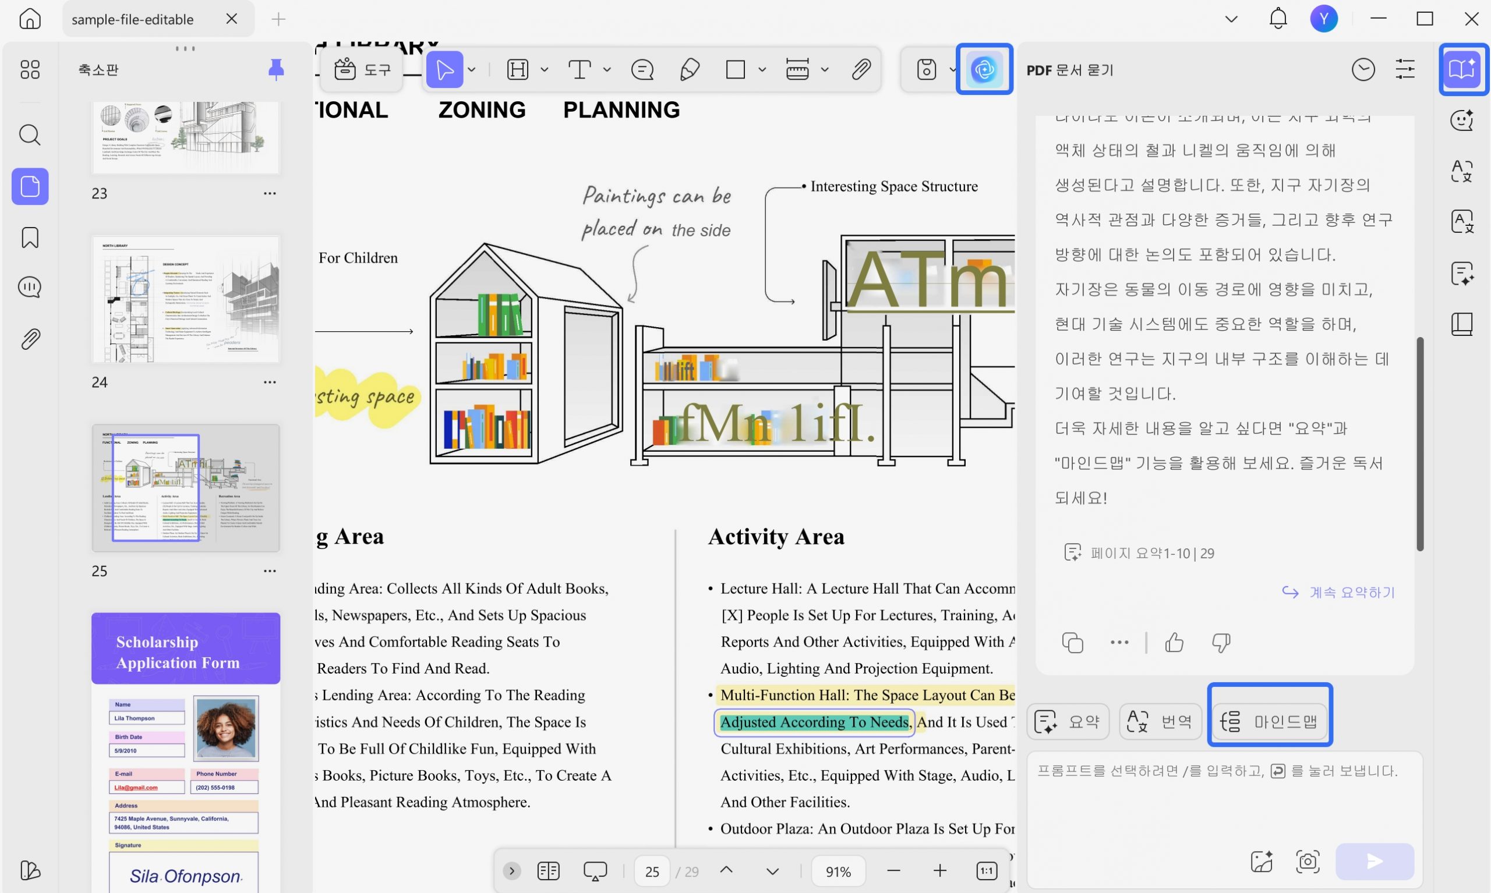Pin the 축소판 thumbnail panel
The image size is (1491, 893).
click(276, 70)
